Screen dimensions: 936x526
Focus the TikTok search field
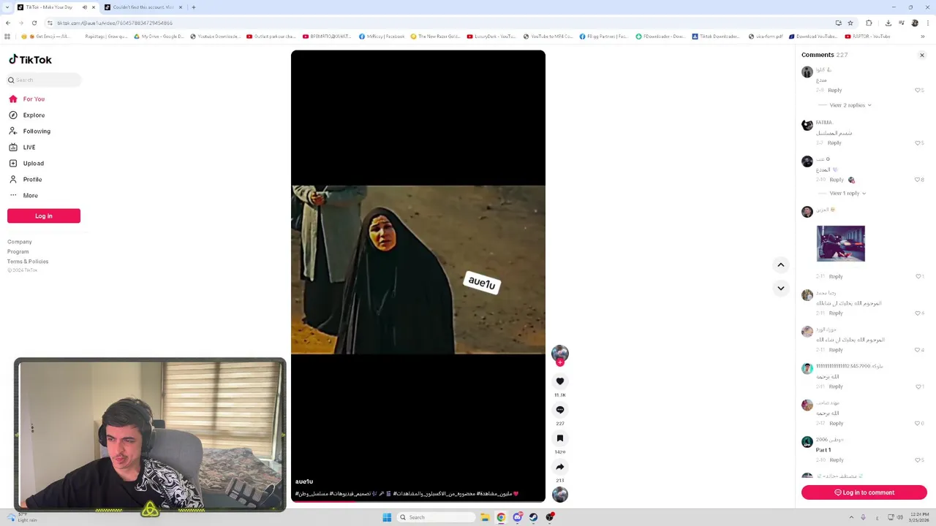(x=45, y=80)
